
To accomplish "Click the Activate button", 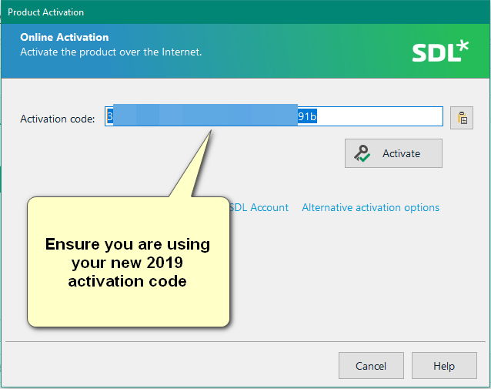I will pos(393,153).
